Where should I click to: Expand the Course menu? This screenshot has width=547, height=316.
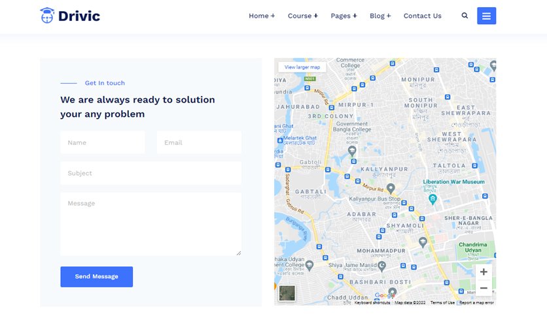(x=303, y=16)
